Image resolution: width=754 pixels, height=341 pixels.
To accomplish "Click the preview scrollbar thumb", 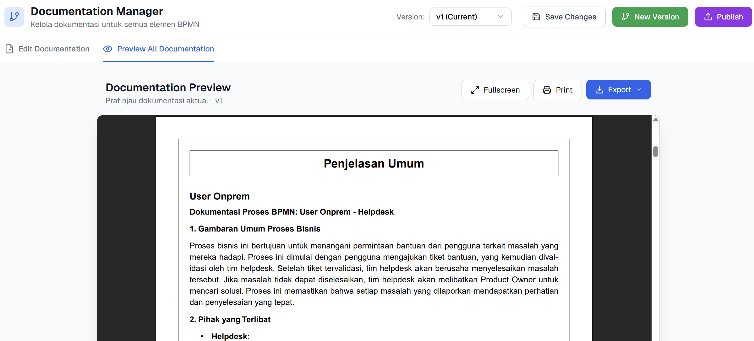I will [655, 152].
